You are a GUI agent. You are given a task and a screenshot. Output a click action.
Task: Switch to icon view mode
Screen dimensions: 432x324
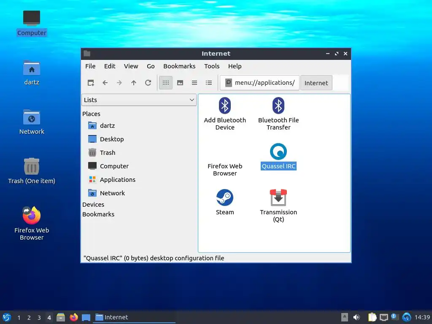(x=165, y=83)
